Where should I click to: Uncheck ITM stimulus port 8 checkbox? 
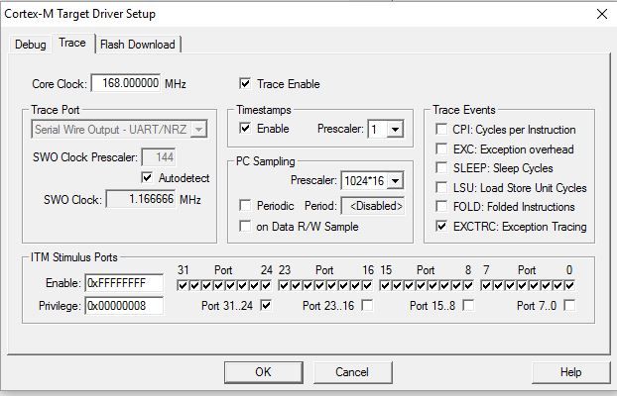[468, 285]
